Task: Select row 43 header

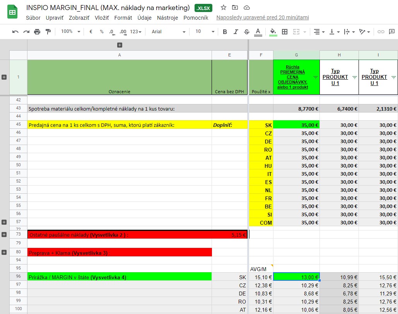Action: pos(18,108)
